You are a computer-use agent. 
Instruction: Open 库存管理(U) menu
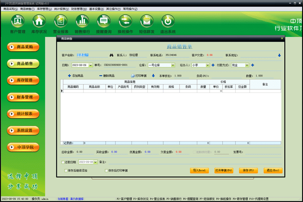coord(44,9)
